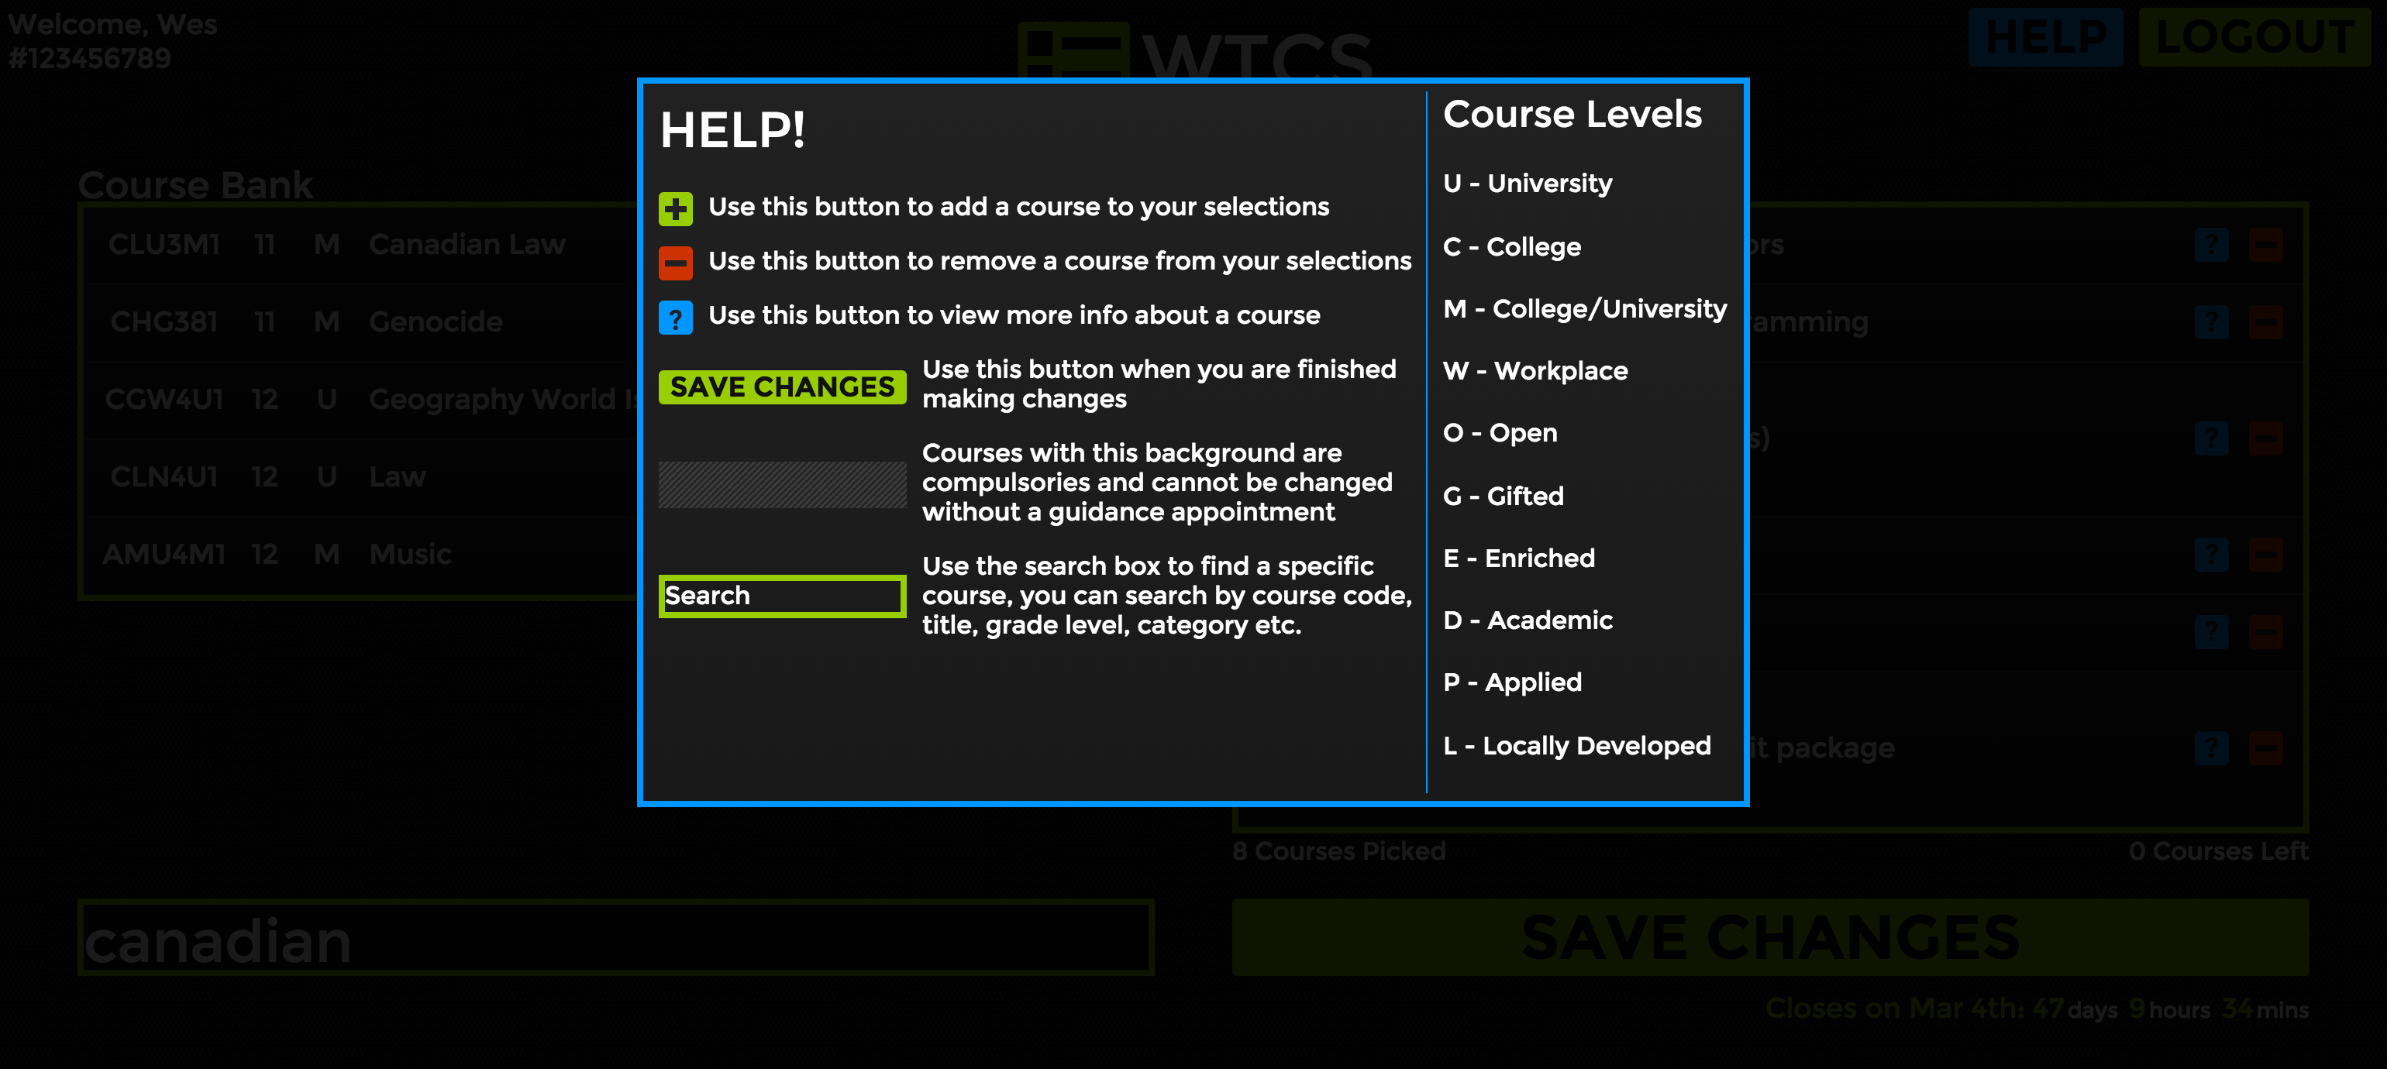This screenshot has height=1069, width=2387.
Task: Click the green Add Course icon
Action: (677, 205)
